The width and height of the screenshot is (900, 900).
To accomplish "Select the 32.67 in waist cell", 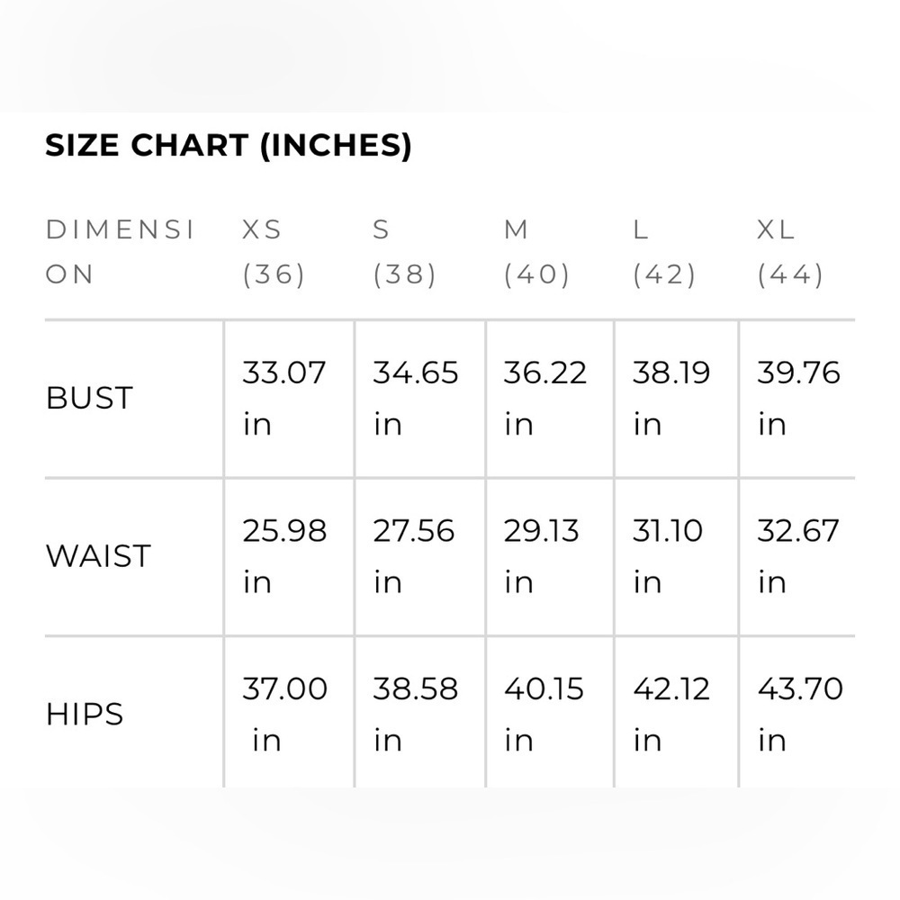I will (797, 556).
